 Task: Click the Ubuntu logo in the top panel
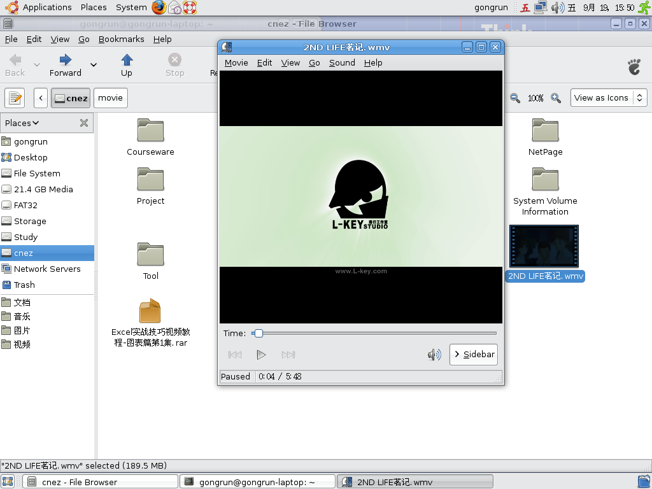click(x=11, y=8)
